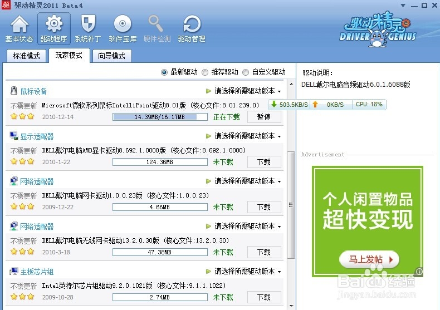Viewport: 440px width, 310px height.
Task: Download the 网卡驱动 4.66MB
Action: (x=264, y=207)
